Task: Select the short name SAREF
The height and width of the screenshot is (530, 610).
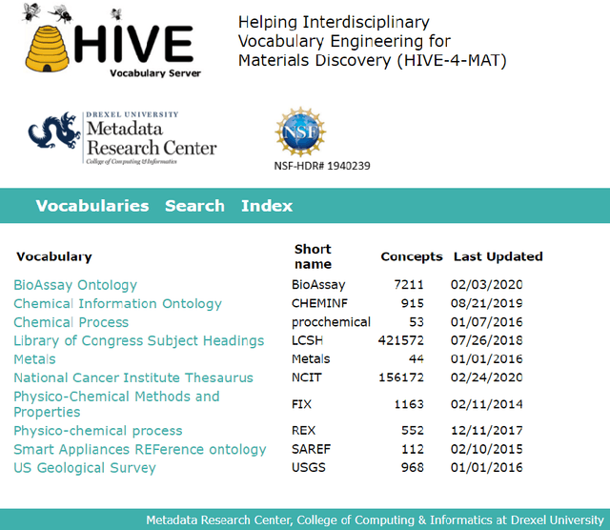Action: 312,449
